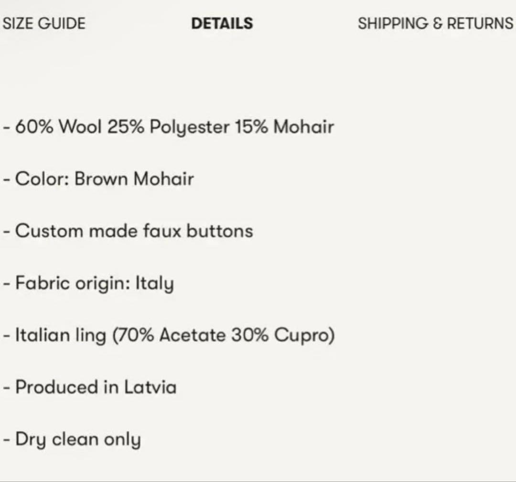516x482 pixels.
Task: Click the "25% Polyester" text
Action: [x=168, y=127]
